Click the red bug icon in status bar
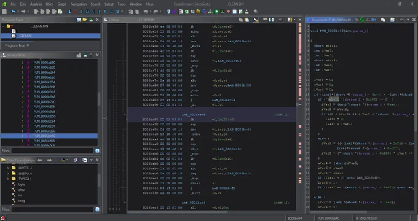This screenshot has height=221, width=418. pyautogui.click(x=3, y=219)
